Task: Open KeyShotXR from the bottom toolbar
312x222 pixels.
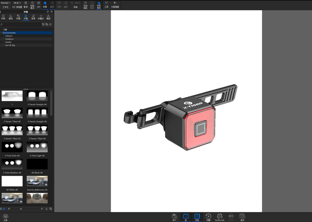Action: 220,217
